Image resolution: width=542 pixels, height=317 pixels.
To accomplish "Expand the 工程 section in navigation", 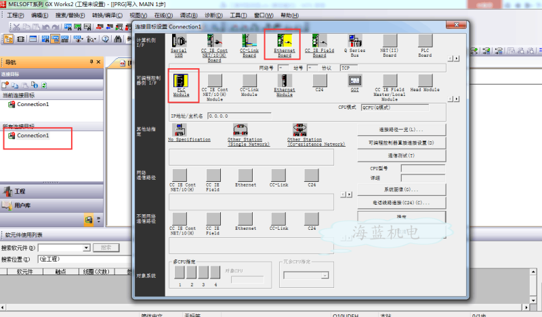I will coord(20,191).
